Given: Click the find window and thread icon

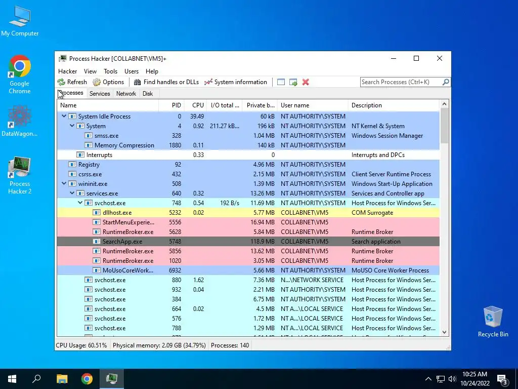Looking at the screenshot, I should pos(293,82).
